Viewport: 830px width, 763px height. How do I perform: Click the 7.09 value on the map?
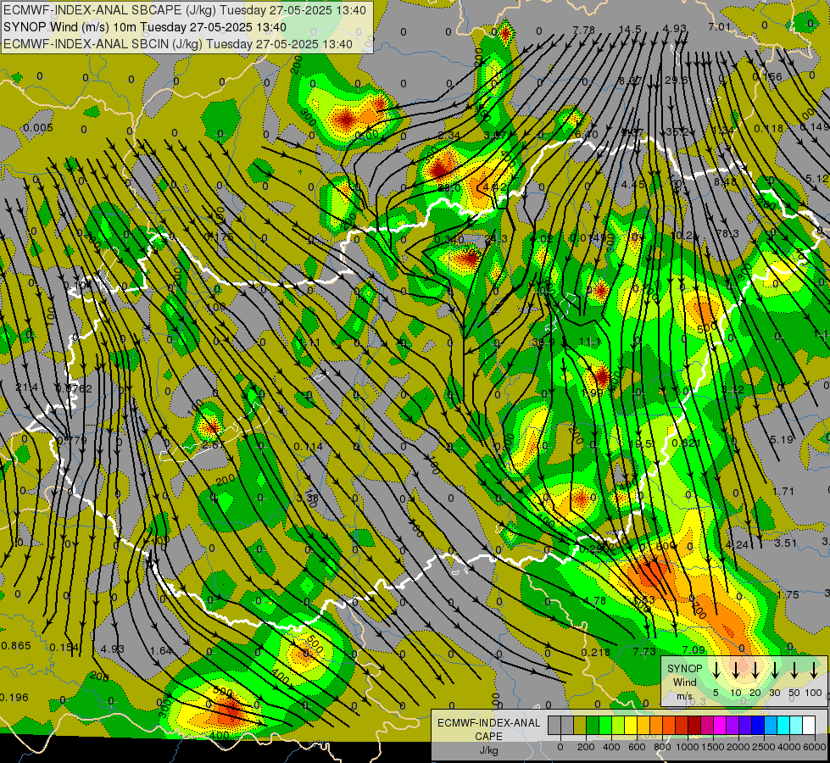click(694, 649)
